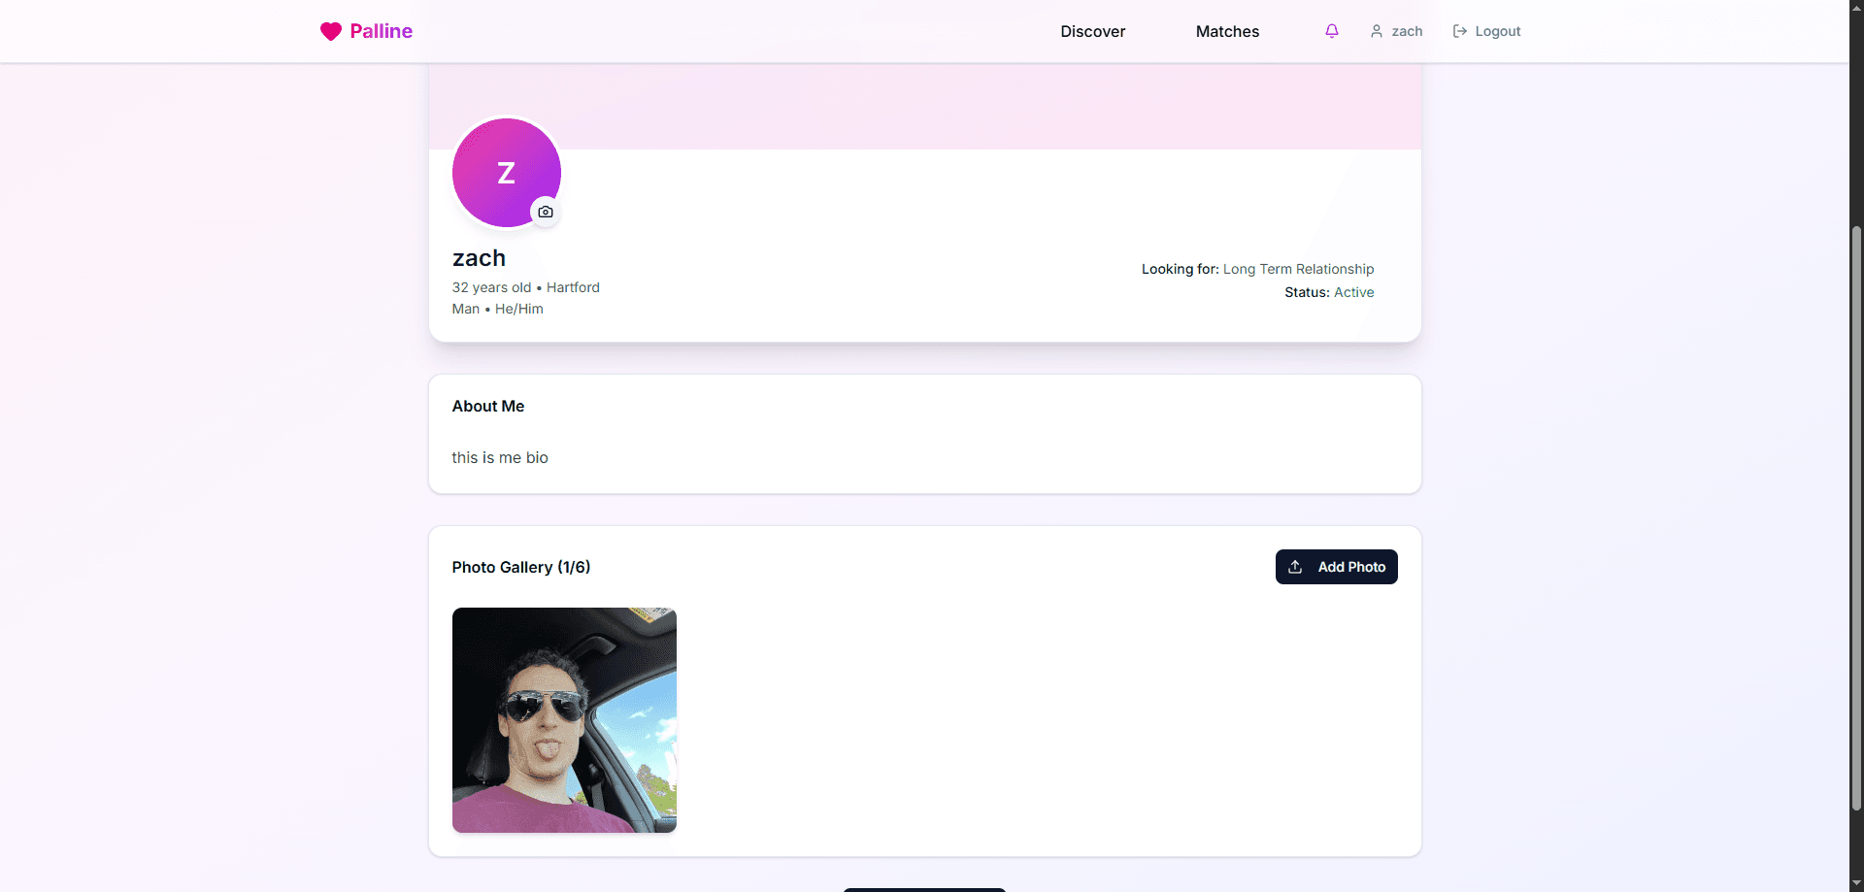Click the bio text 'this is me bio'

tap(499, 457)
